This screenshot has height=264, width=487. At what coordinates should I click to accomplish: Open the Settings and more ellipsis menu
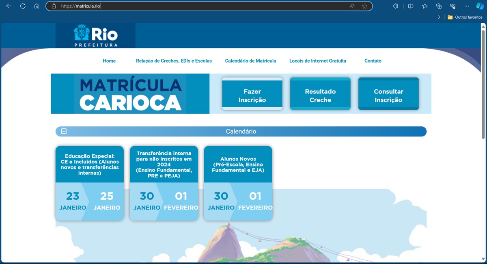pos(467,6)
